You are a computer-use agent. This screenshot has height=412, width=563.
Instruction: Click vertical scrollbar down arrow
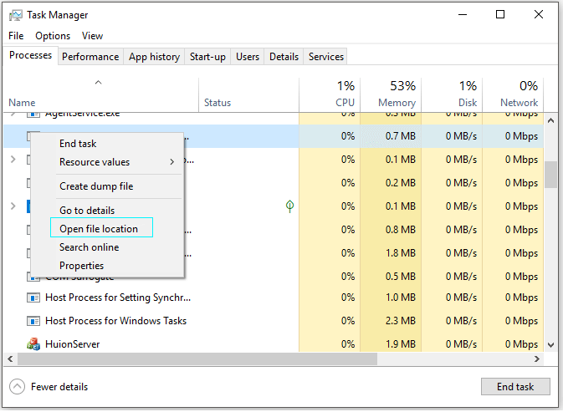tap(550, 345)
